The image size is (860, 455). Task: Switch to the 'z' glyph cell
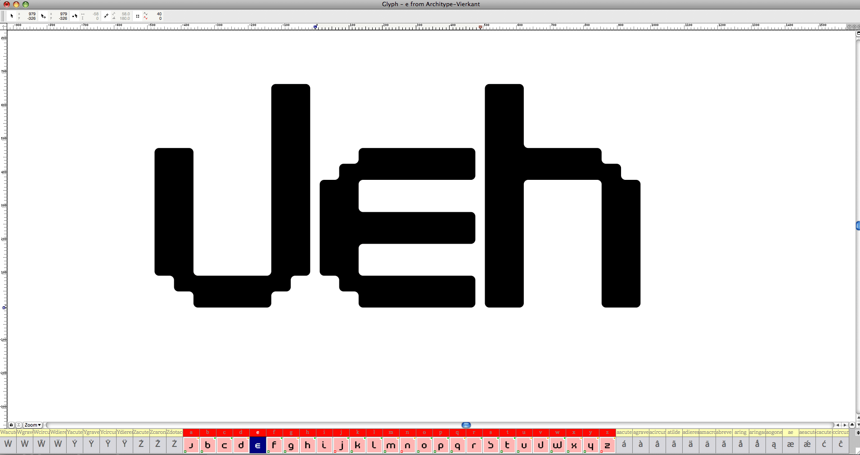(x=607, y=445)
